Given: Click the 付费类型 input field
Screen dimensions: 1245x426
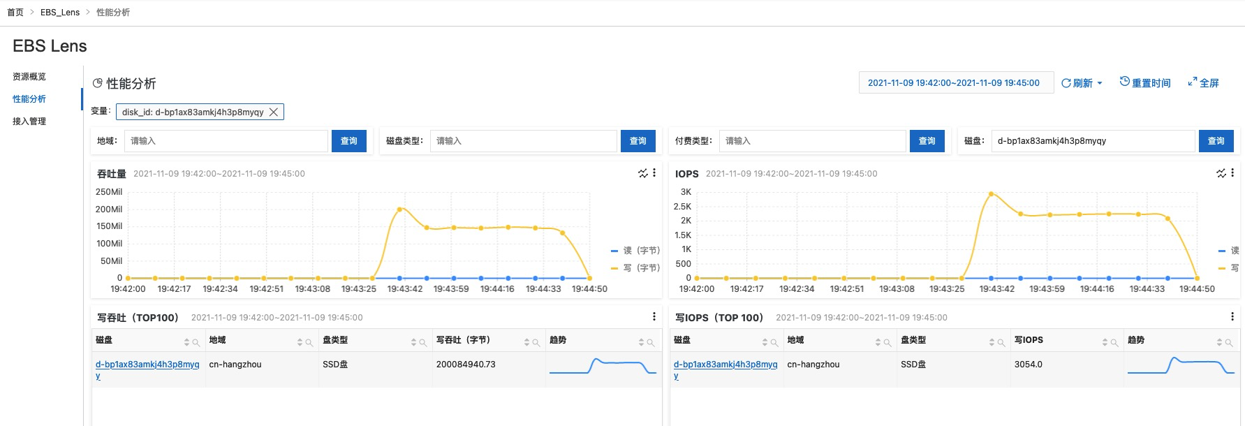Looking at the screenshot, I should [813, 140].
